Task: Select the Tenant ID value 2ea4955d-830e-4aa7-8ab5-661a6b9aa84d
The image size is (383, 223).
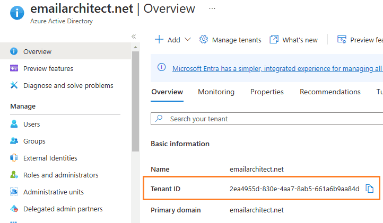Action: point(294,189)
